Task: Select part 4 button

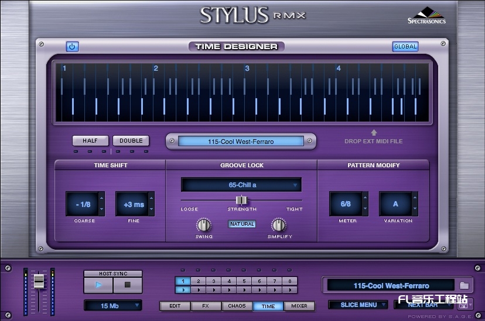Action: [x=229, y=281]
